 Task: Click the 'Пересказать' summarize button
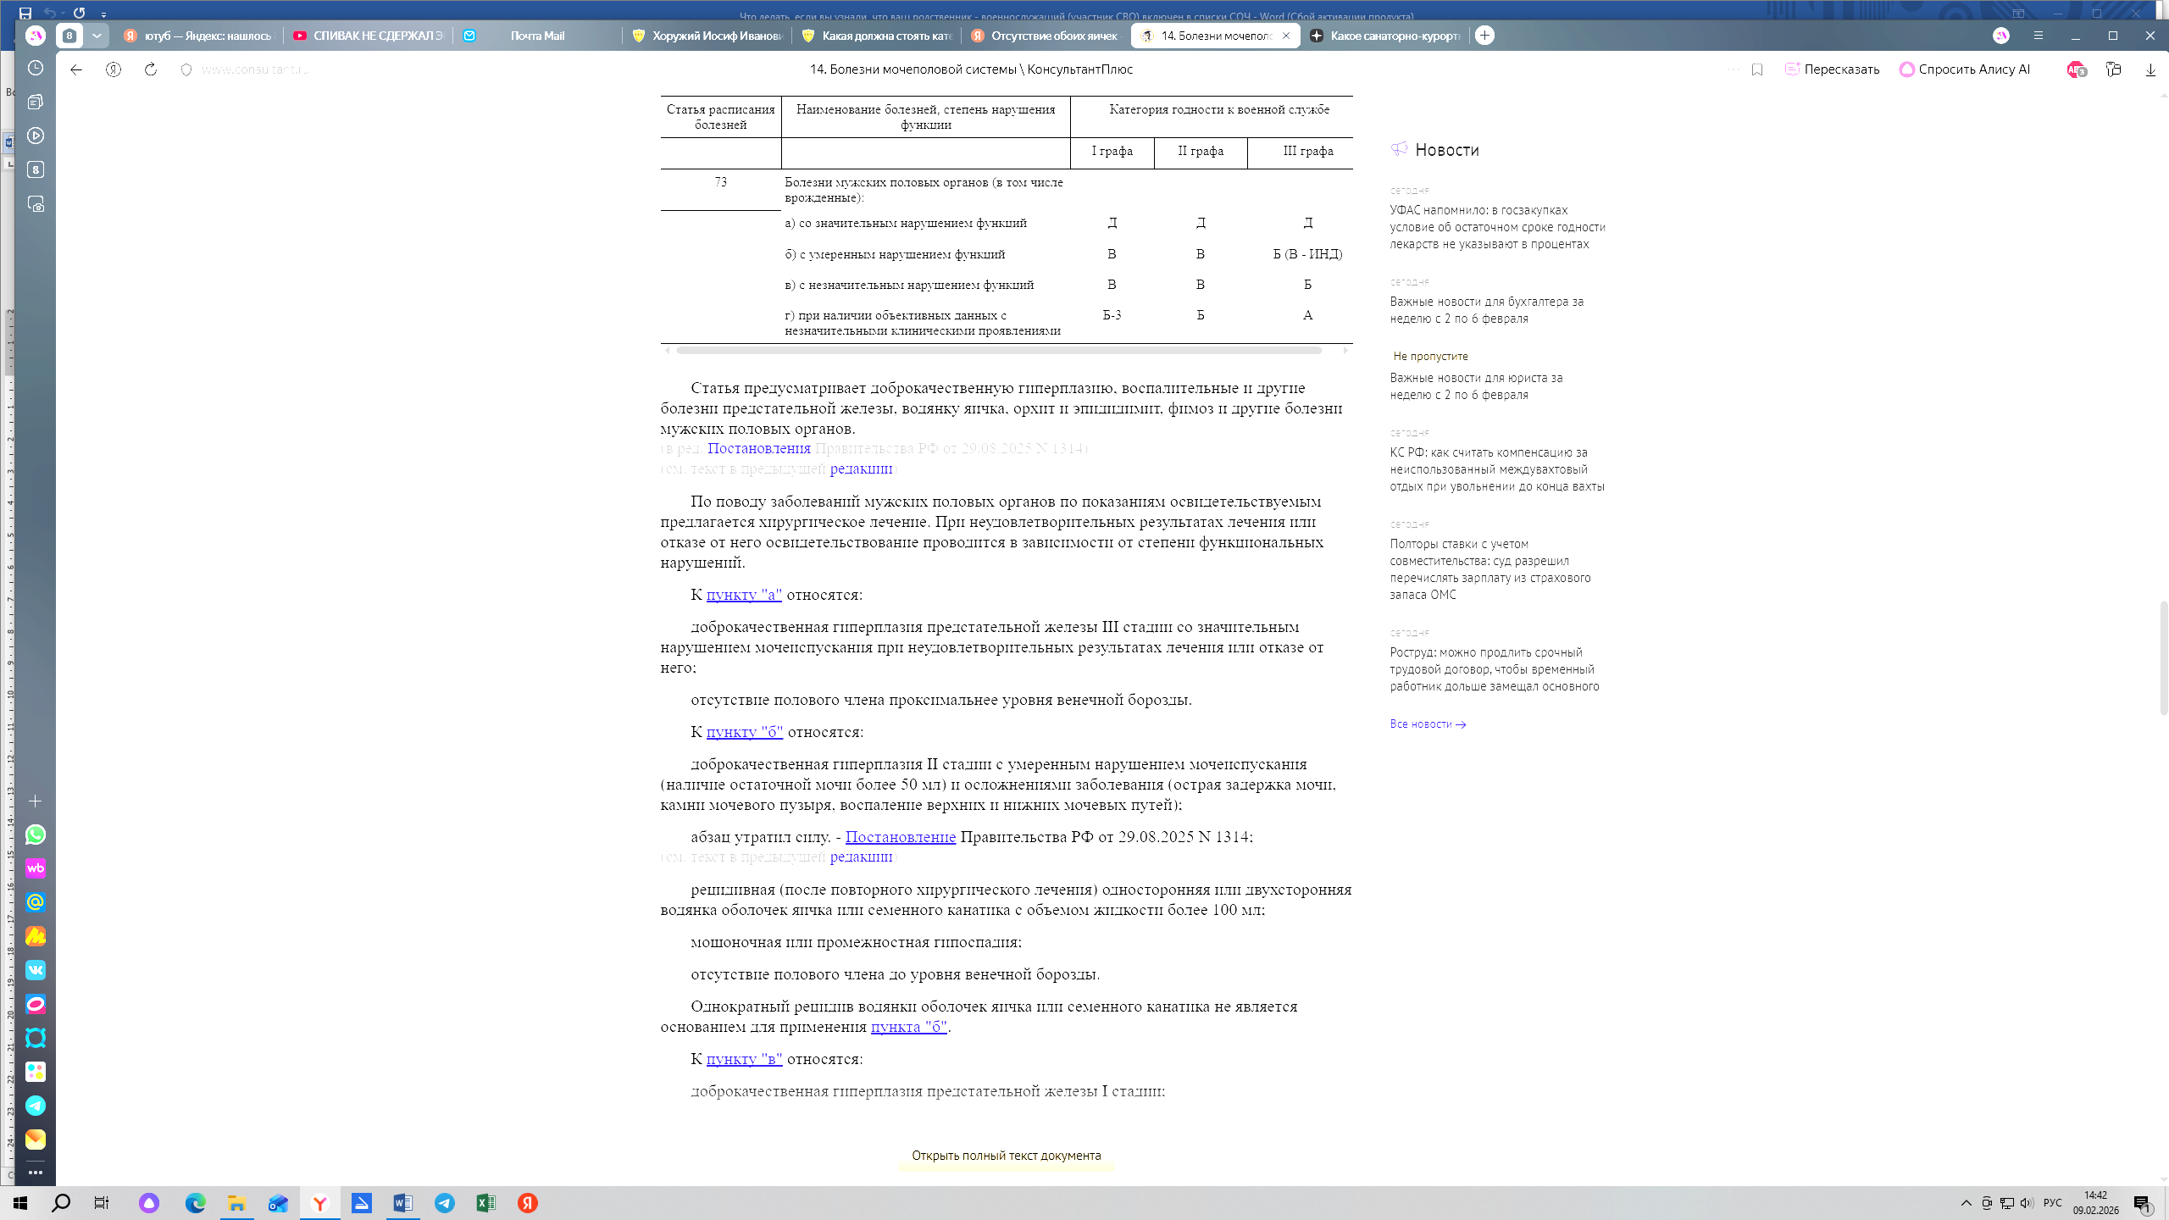tap(1832, 69)
